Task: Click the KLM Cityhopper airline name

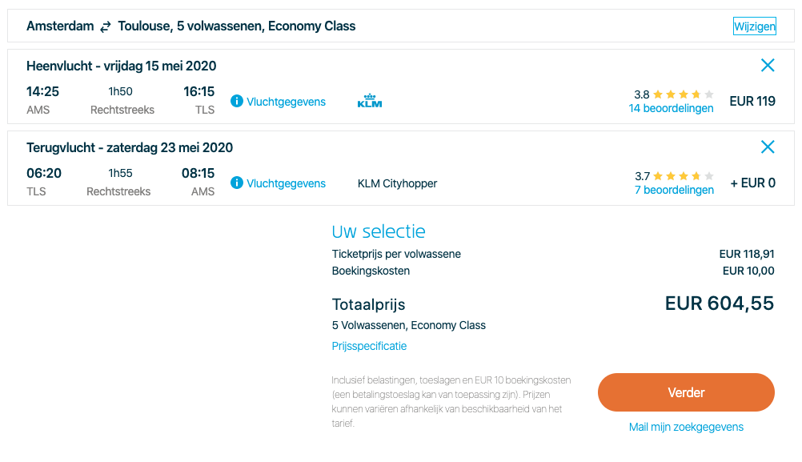Action: click(397, 183)
